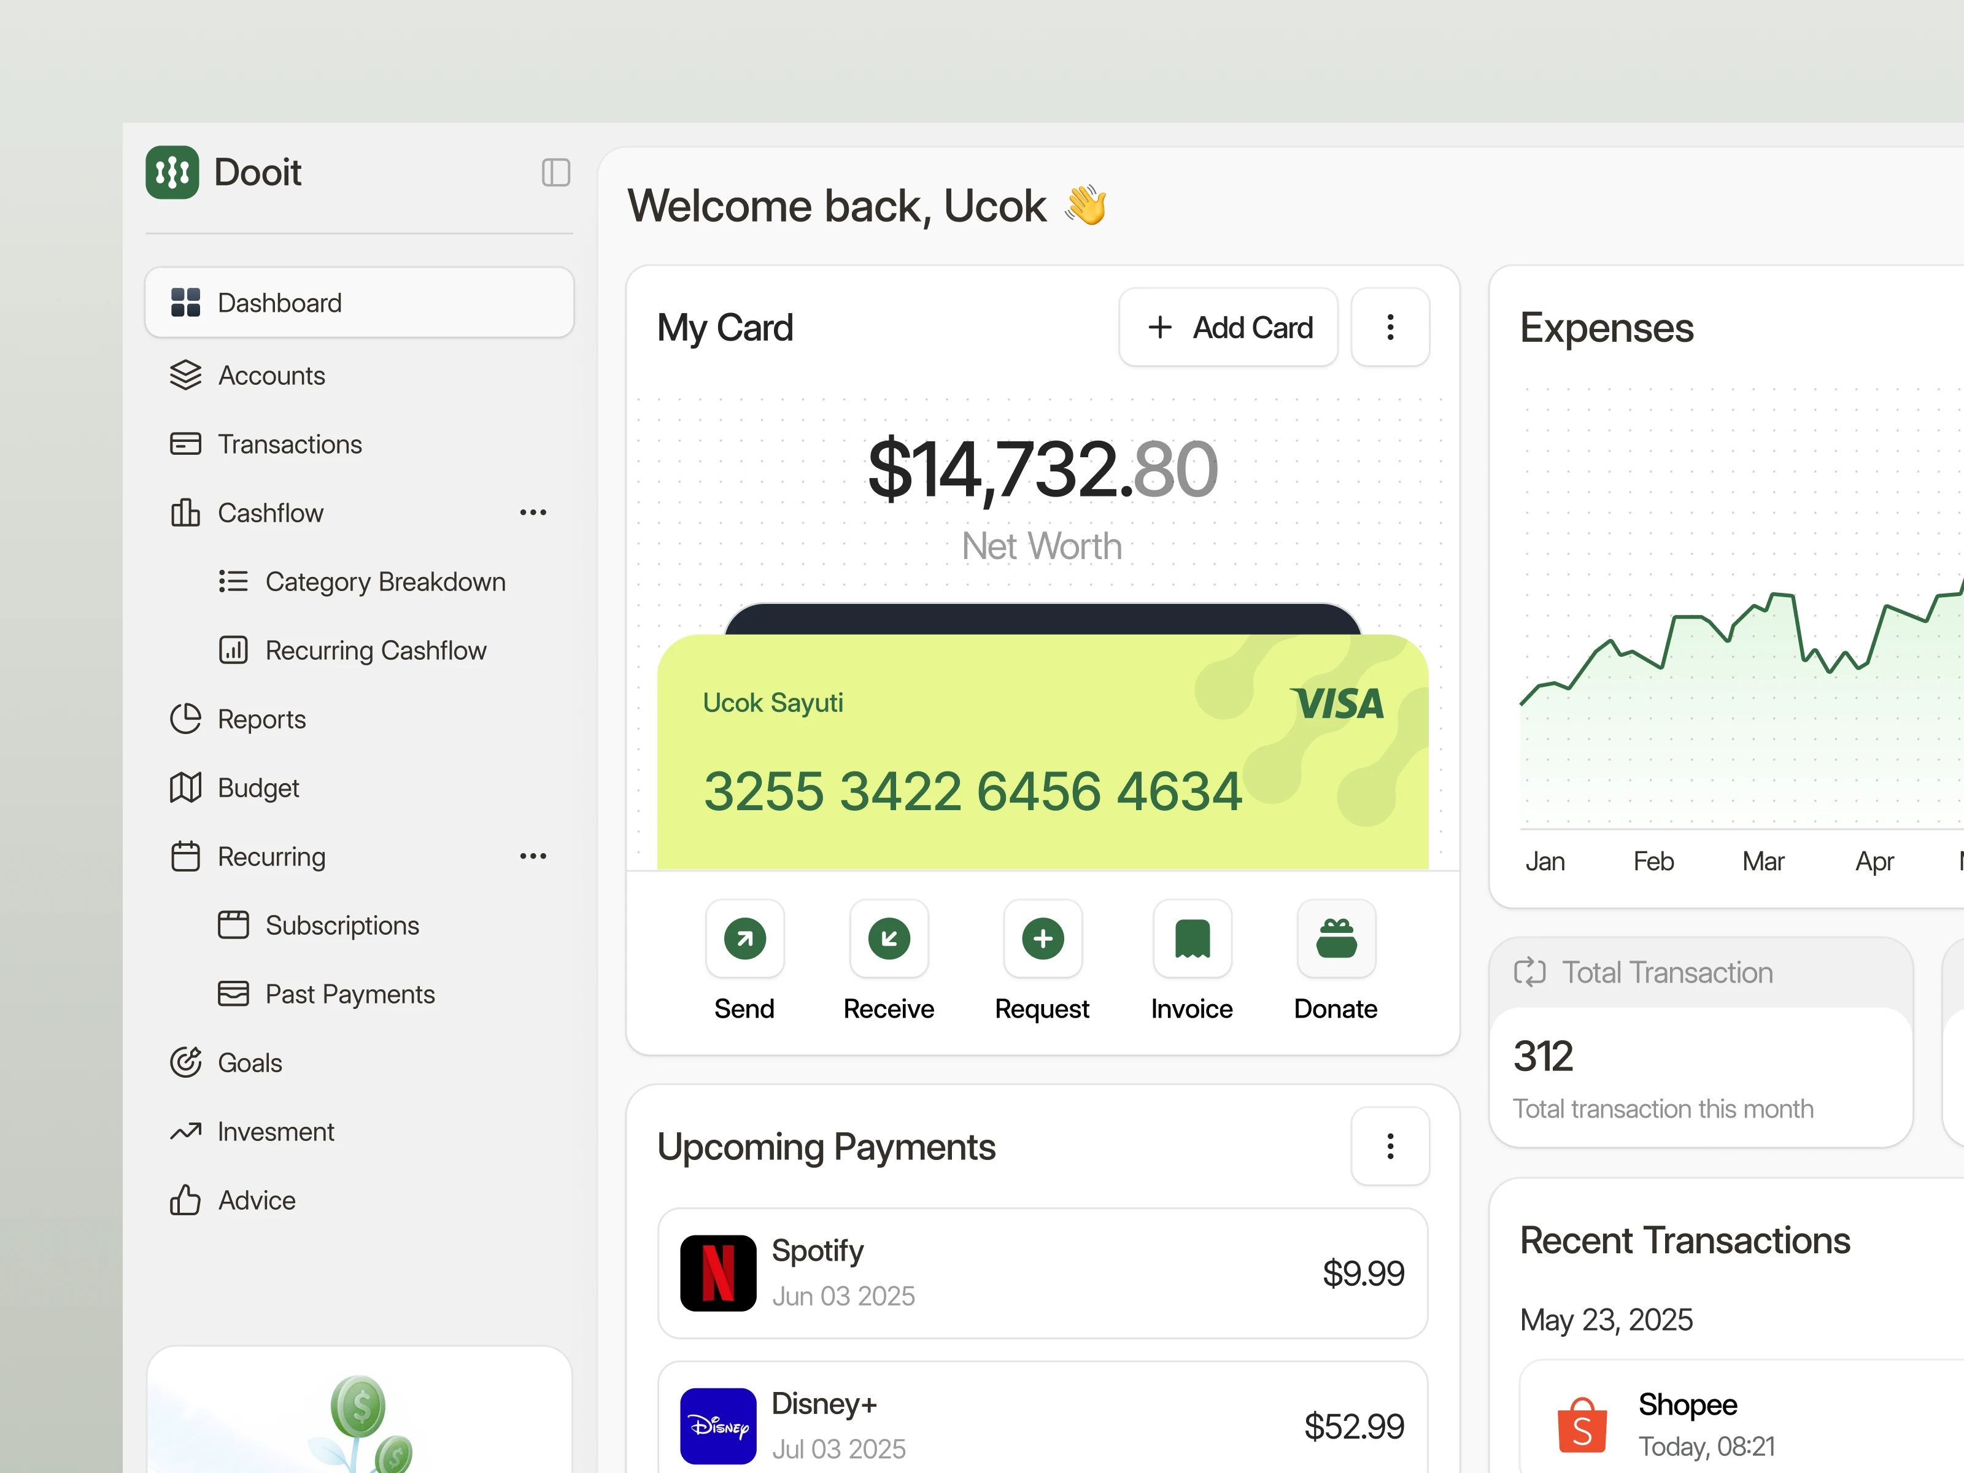Select the lime green VISA card
This screenshot has width=1964, height=1473.
tap(1043, 752)
